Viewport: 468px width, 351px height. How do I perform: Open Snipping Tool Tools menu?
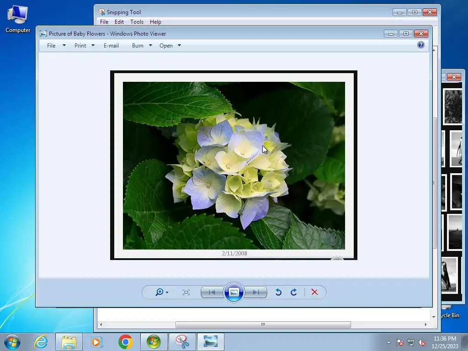(x=137, y=21)
